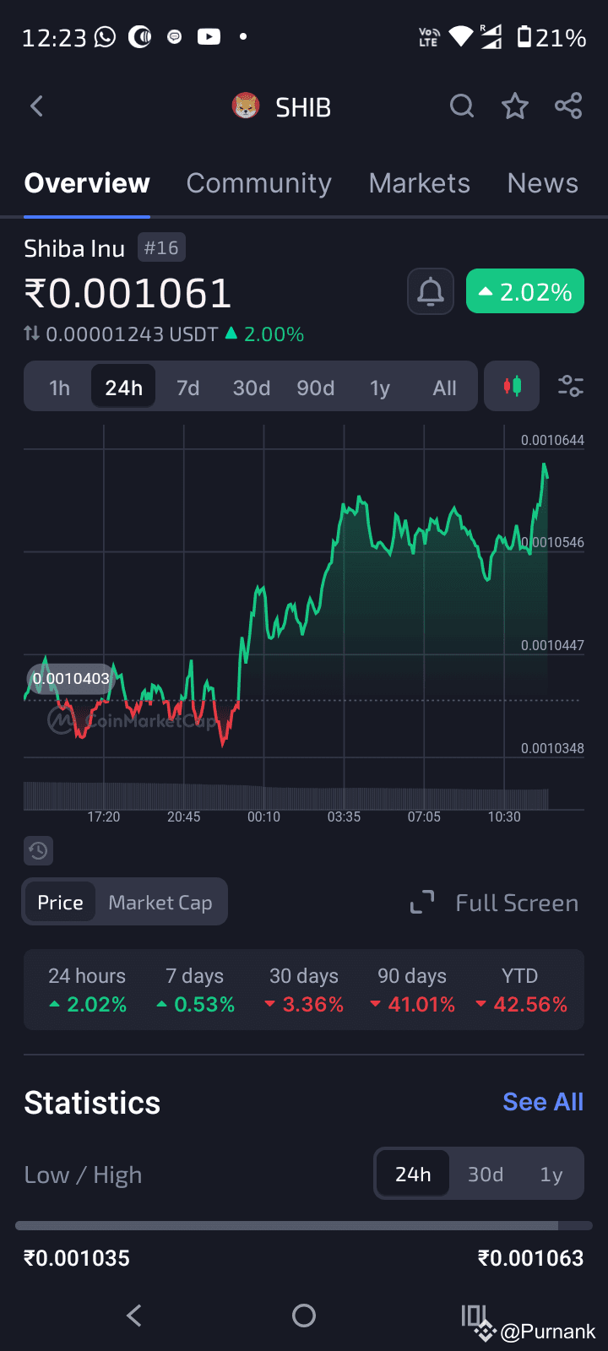Tap the 0.0010403 price marker on chart

[70, 678]
